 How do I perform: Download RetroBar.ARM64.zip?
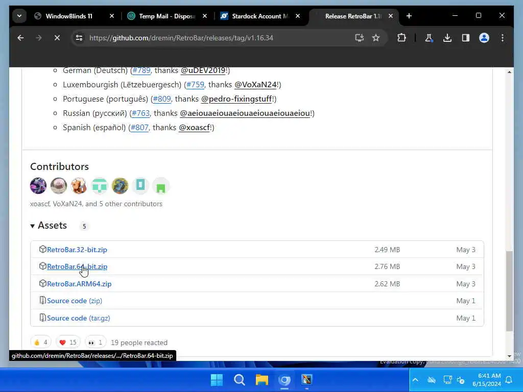(79, 284)
